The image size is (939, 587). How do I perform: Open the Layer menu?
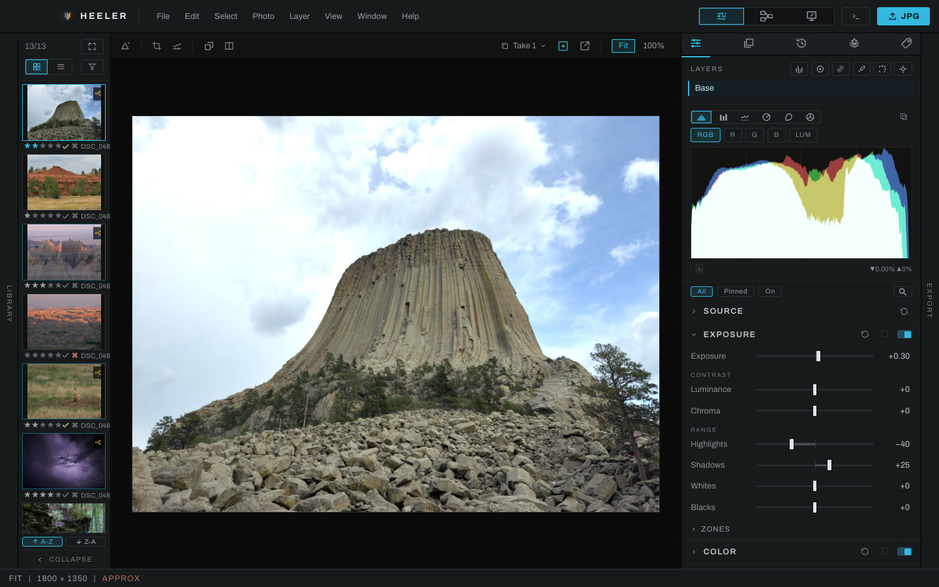[299, 16]
